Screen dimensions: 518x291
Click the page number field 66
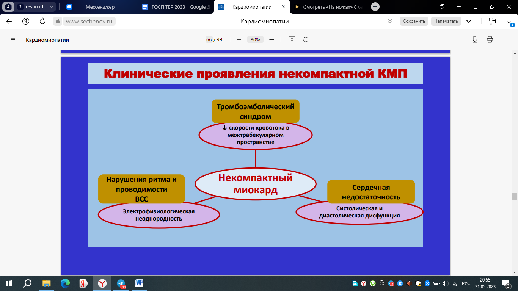click(209, 39)
